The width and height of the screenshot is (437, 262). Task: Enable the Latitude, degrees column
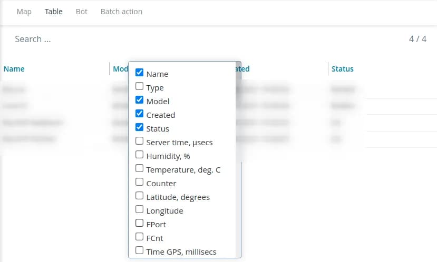click(x=140, y=196)
